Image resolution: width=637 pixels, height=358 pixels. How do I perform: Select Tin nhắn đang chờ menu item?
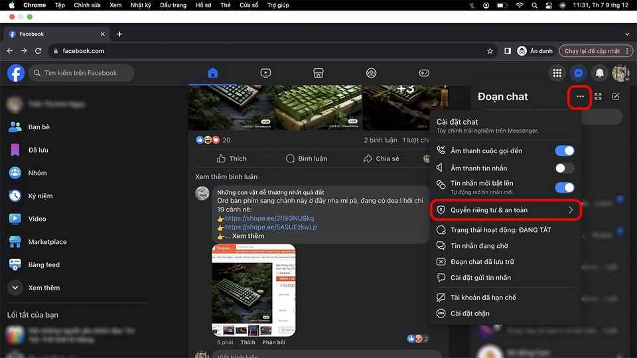[x=480, y=246]
